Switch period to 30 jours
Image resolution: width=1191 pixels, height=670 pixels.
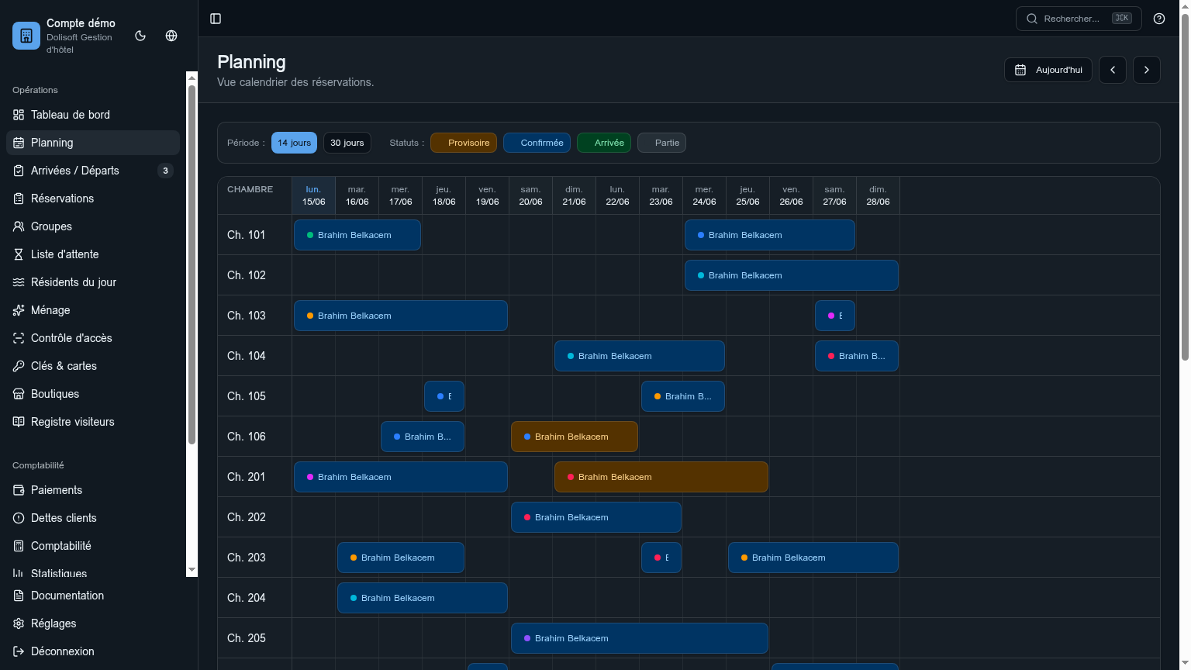point(347,143)
